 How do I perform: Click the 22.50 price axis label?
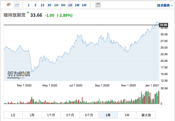pyautogui.click(x=164, y=54)
